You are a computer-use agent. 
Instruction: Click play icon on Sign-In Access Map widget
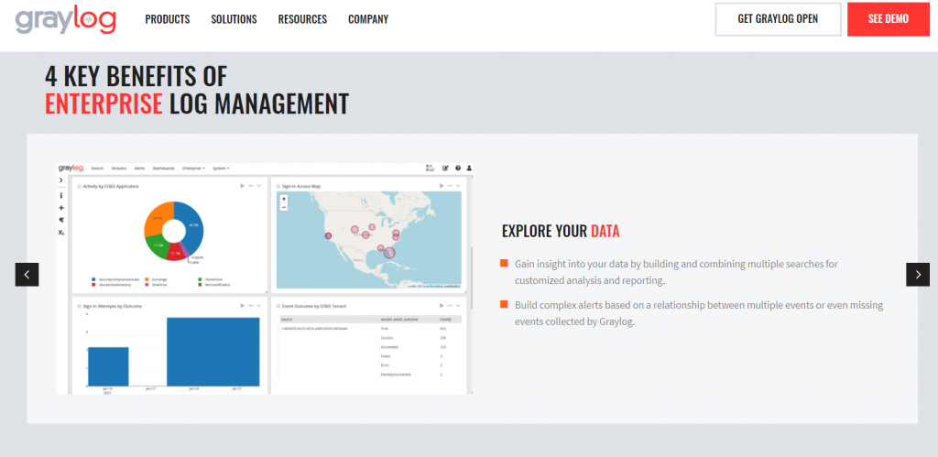pos(442,186)
